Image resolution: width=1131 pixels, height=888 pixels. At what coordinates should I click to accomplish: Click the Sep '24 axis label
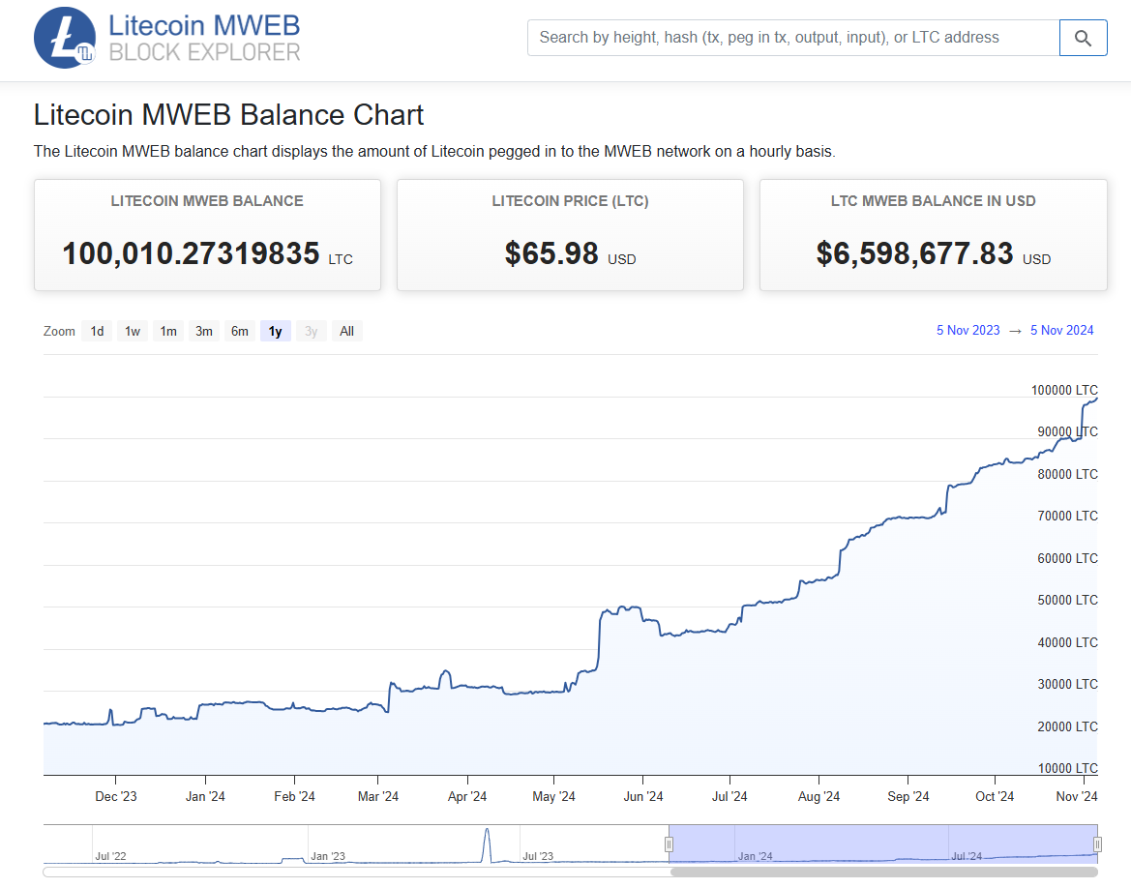coord(908,796)
